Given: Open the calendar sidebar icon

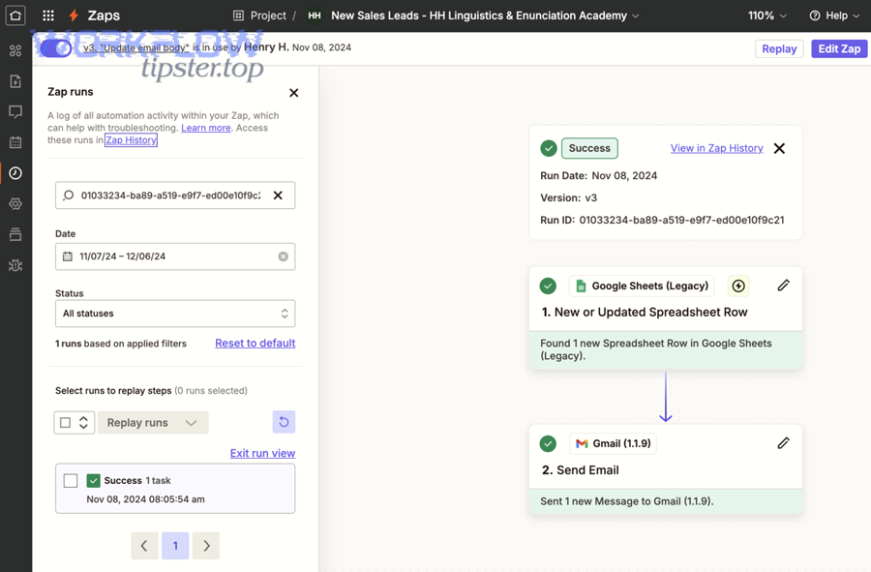Looking at the screenshot, I should coord(15,142).
